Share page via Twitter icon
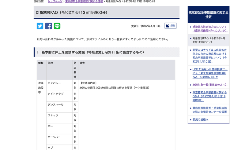The width and height of the screenshot is (245, 150). pos(40,26)
